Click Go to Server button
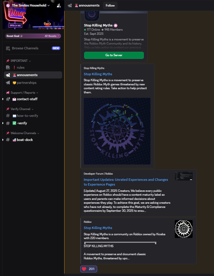 tap(114, 55)
